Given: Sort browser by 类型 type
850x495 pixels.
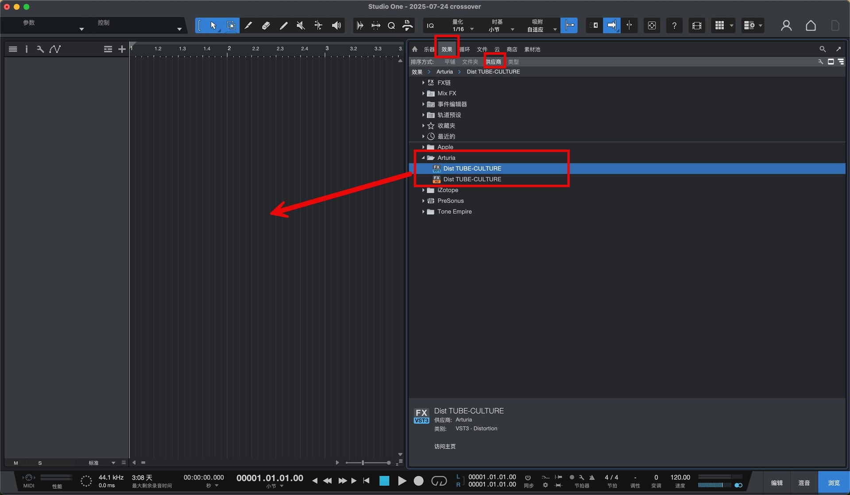Looking at the screenshot, I should point(514,62).
